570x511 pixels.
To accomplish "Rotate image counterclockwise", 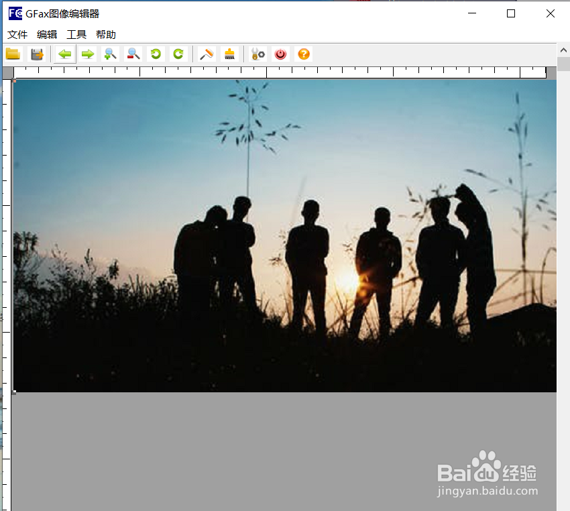I will [x=156, y=54].
